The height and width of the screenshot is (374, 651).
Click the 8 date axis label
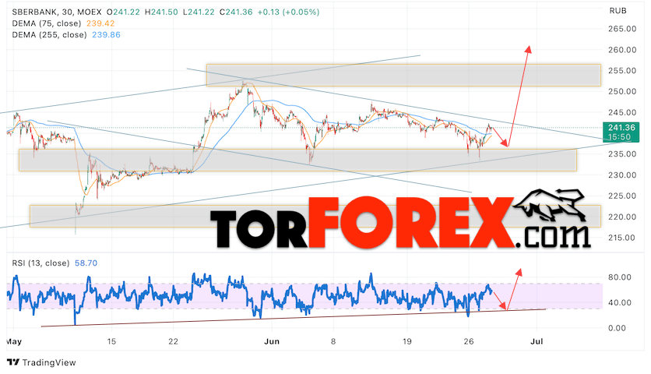(333, 341)
